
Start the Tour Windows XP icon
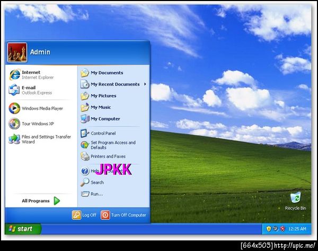tap(14, 124)
